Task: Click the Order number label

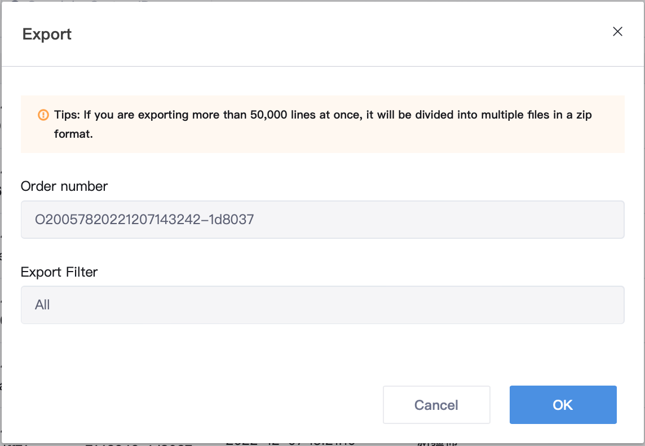Action: 64,186
